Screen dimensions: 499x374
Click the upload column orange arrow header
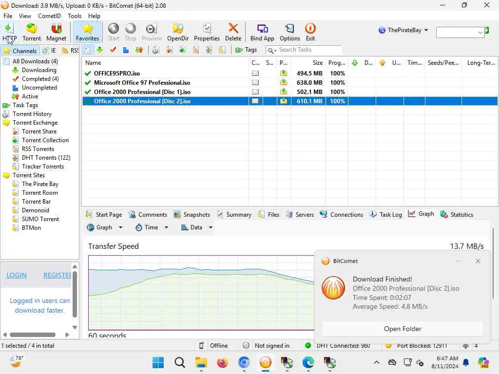click(383, 63)
